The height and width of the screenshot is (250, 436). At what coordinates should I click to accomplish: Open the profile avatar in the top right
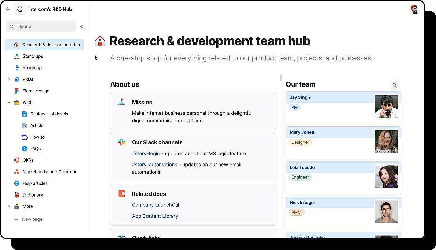coord(414,9)
